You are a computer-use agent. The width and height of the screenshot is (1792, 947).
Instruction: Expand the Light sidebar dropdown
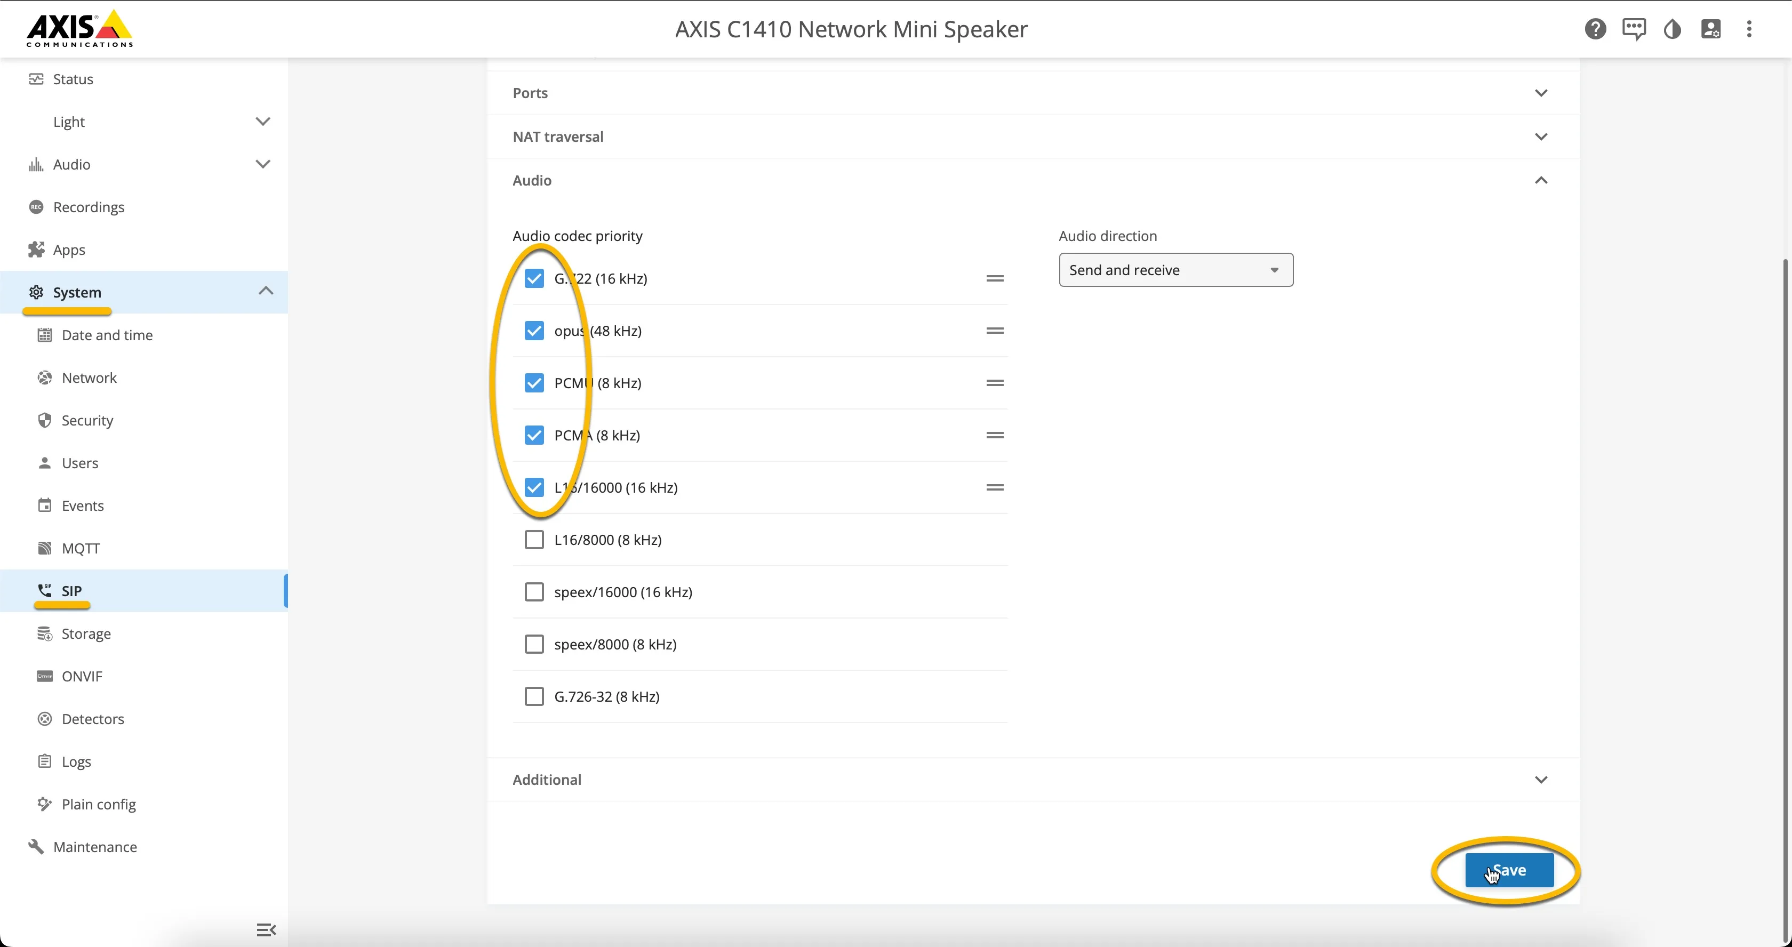tap(262, 122)
